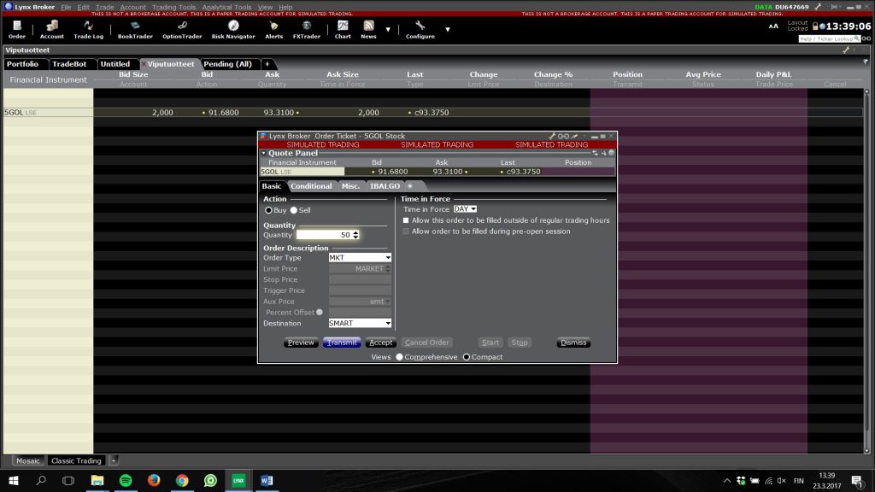The width and height of the screenshot is (875, 492).
Task: Click the wrench icon in main title bar
Action: pos(818,7)
